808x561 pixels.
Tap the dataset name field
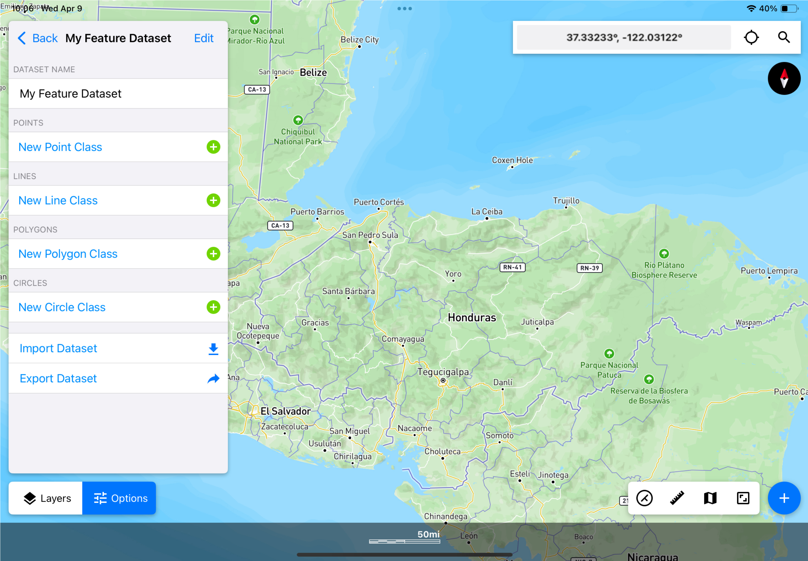tap(118, 93)
